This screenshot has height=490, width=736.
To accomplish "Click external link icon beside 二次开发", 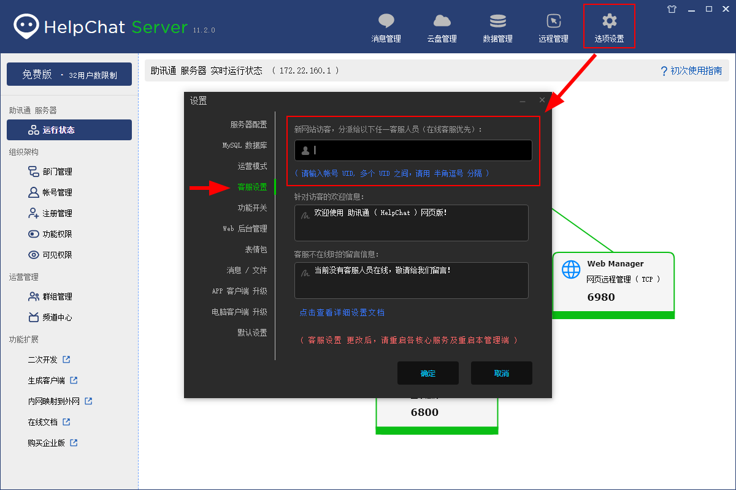I will 66,359.
